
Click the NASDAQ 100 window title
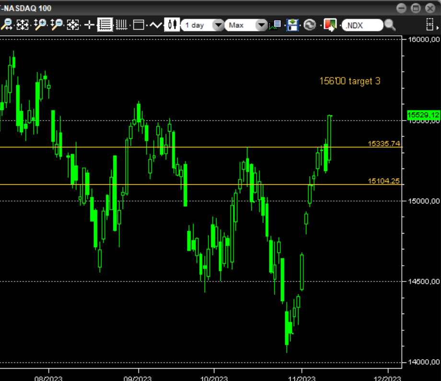tap(26, 8)
